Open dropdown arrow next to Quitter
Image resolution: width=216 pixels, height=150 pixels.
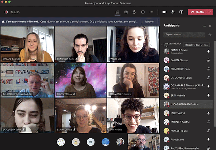pos(210,12)
